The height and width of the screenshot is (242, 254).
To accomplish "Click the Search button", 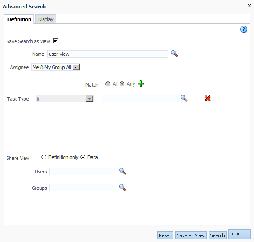I will (218, 235).
